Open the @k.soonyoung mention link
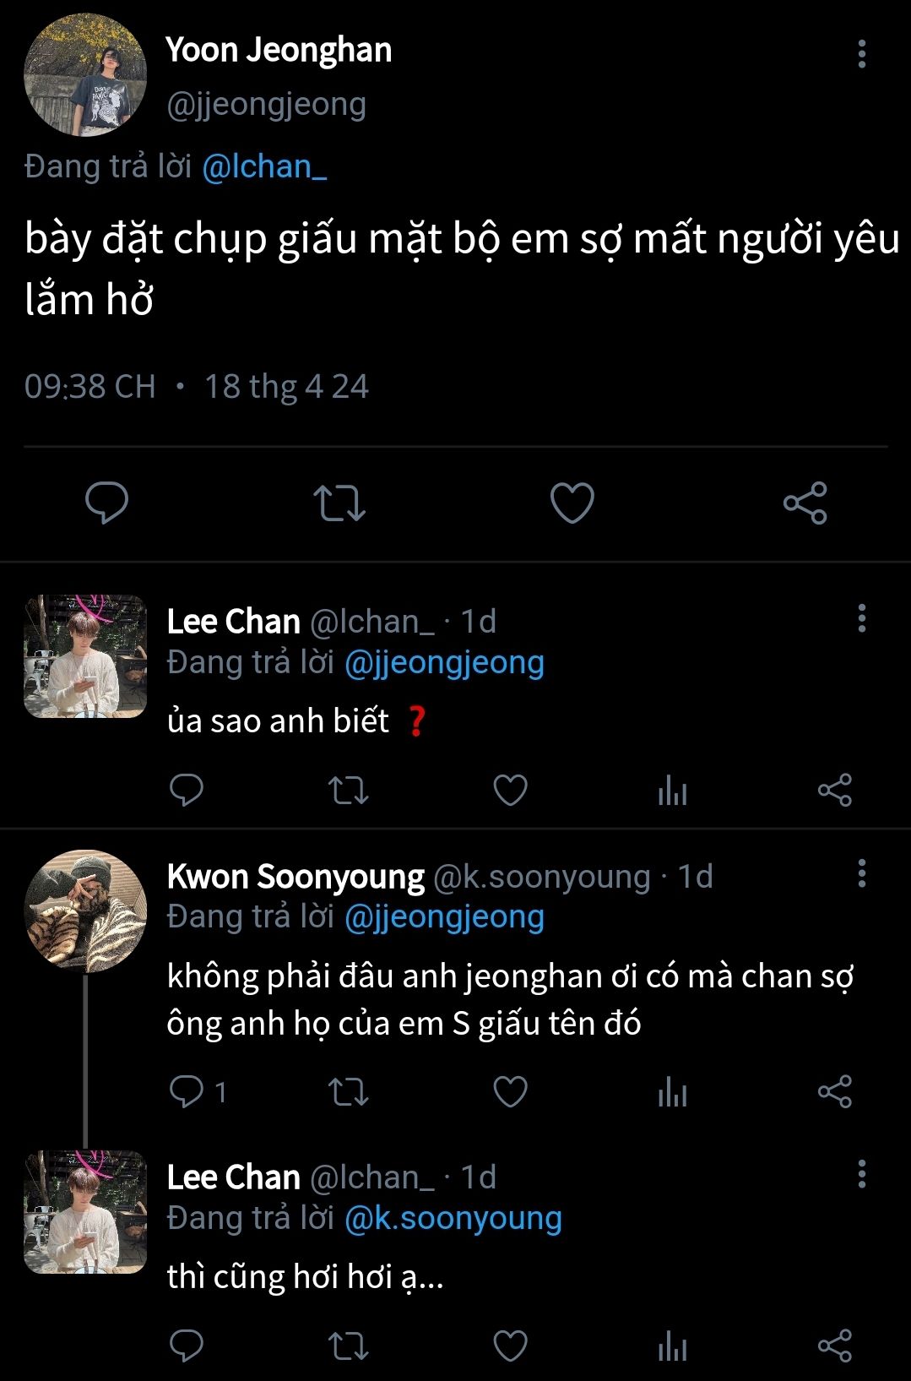This screenshot has height=1381, width=911. tap(453, 1218)
